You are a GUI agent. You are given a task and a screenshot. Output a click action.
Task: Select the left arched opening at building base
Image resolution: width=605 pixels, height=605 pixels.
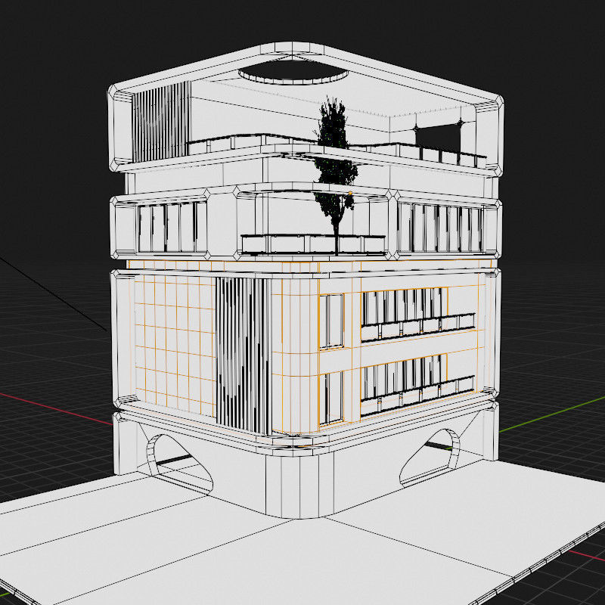point(179,463)
